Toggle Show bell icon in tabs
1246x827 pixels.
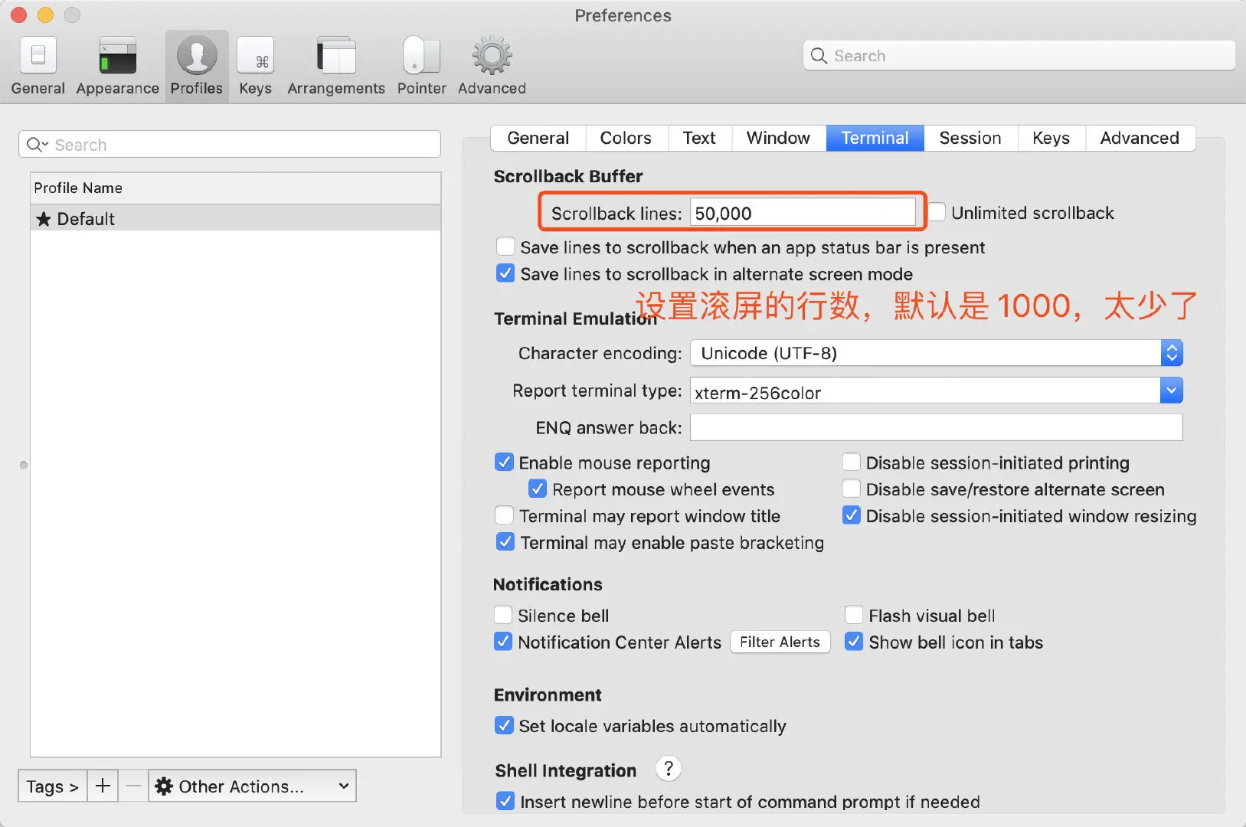854,642
